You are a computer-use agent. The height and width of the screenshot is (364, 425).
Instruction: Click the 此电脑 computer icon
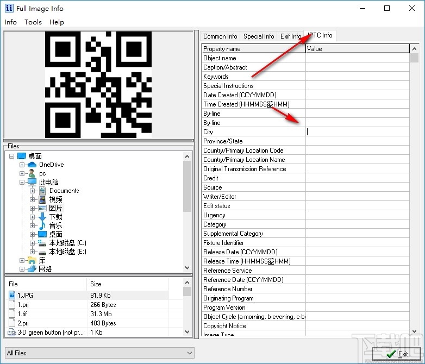pos(32,182)
